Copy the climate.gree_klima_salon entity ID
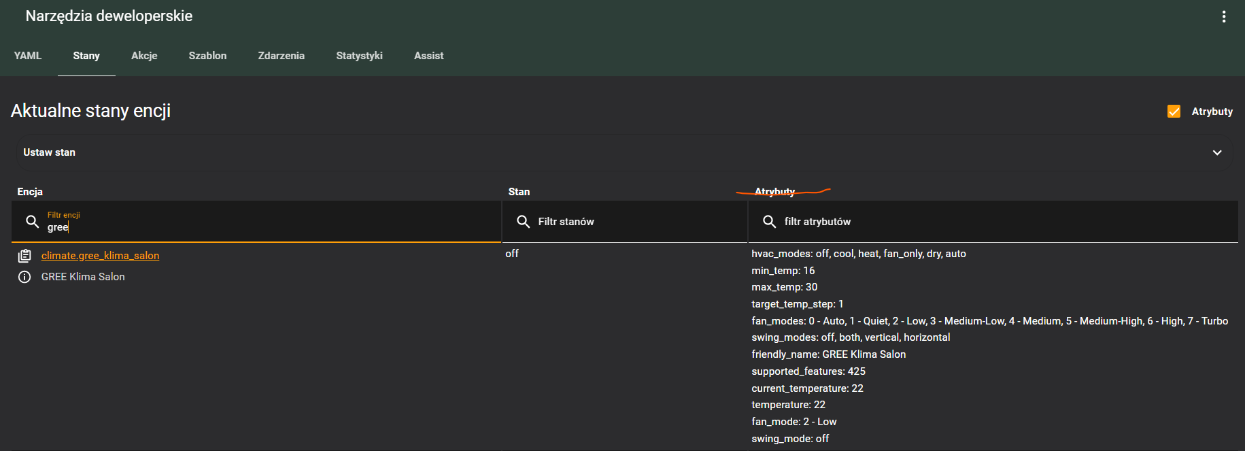Screen dimensions: 1245x451 pos(24,256)
